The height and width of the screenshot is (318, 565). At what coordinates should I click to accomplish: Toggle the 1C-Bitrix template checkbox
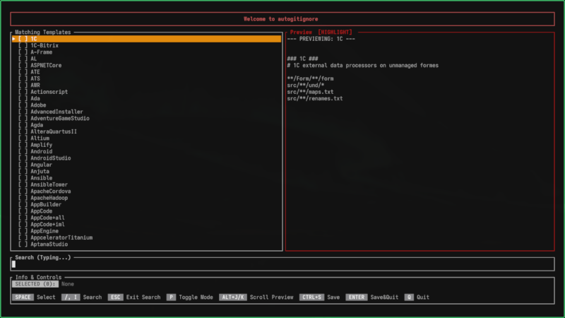tap(23, 45)
